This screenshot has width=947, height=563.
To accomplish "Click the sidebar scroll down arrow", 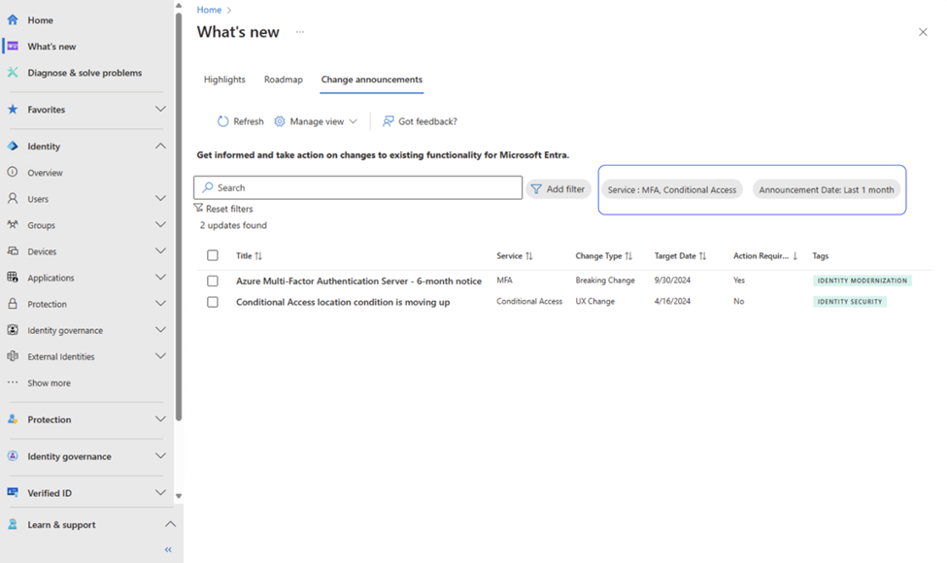I will point(179,496).
